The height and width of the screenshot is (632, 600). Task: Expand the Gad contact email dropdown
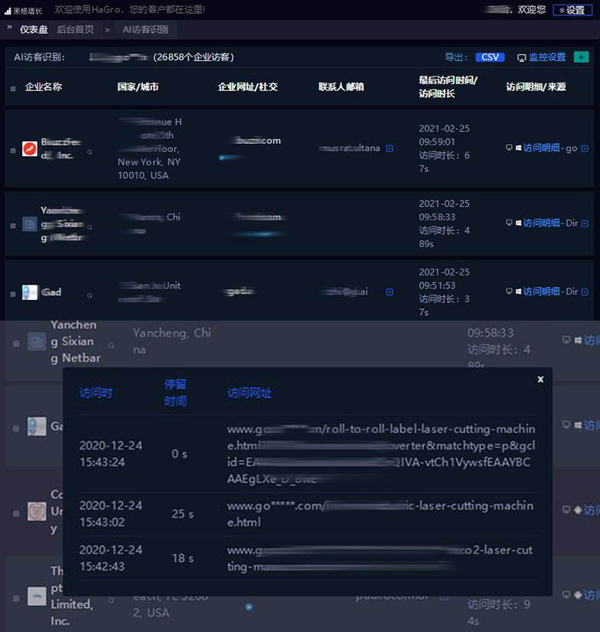point(390,292)
